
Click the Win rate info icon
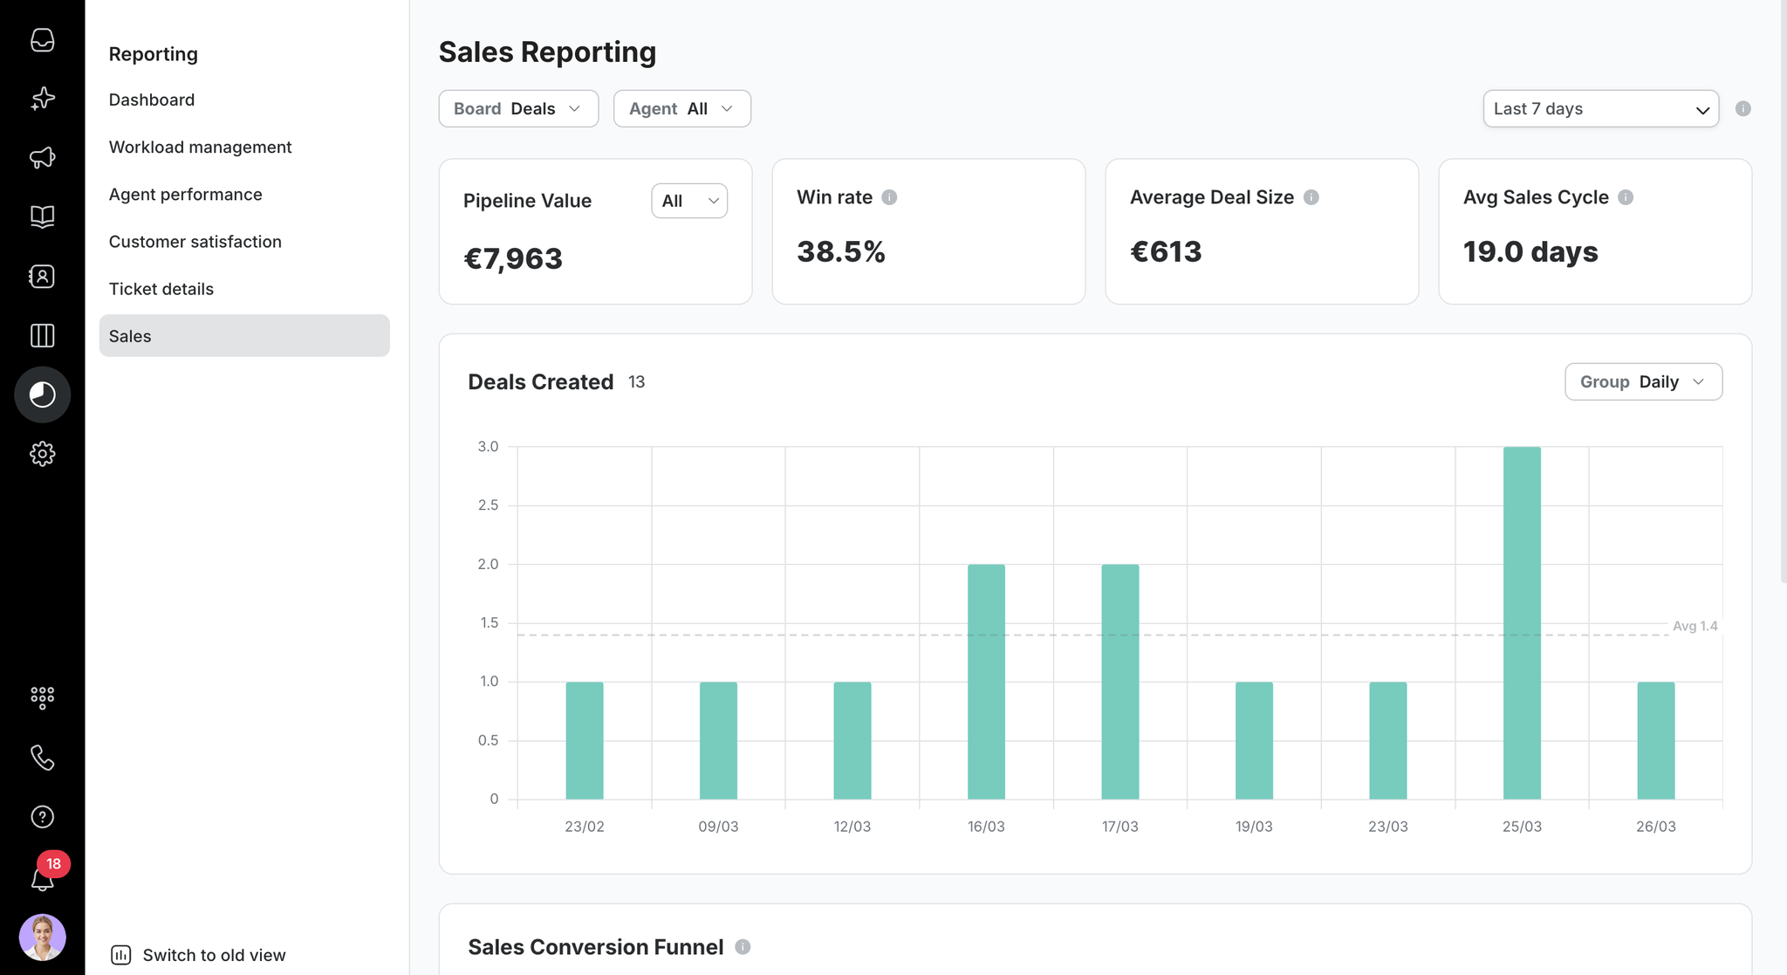889,197
